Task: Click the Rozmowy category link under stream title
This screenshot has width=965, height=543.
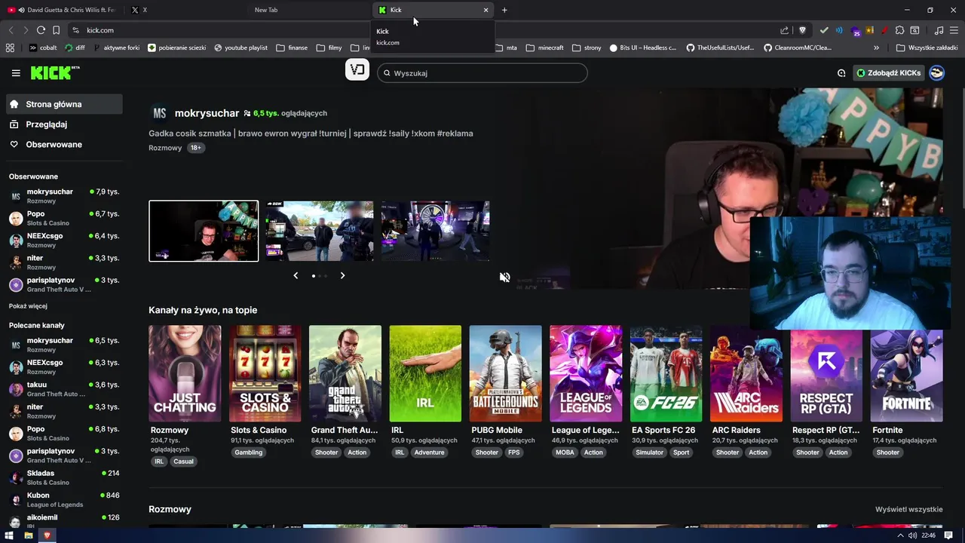Action: pyautogui.click(x=165, y=148)
